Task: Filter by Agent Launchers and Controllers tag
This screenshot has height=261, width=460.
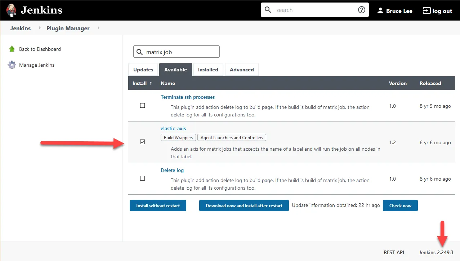Action: 232,137
